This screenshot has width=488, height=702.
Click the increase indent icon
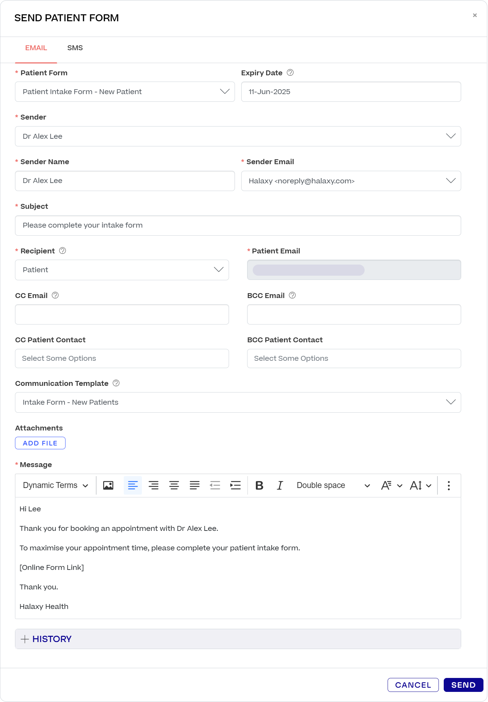(x=236, y=485)
